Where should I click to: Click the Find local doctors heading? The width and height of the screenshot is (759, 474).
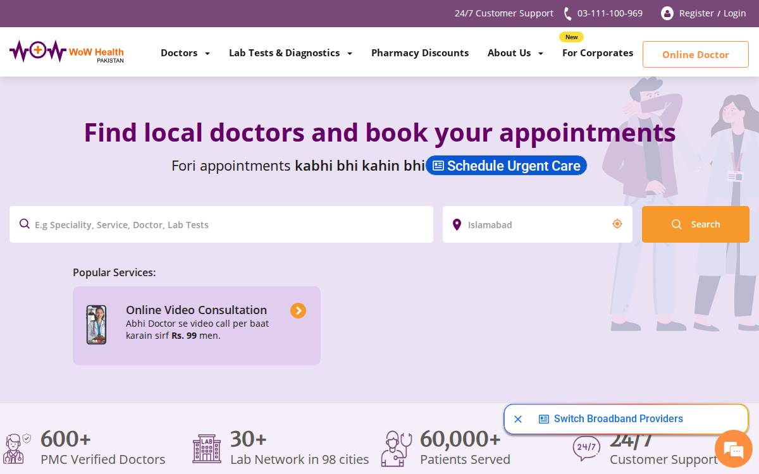coord(379,133)
